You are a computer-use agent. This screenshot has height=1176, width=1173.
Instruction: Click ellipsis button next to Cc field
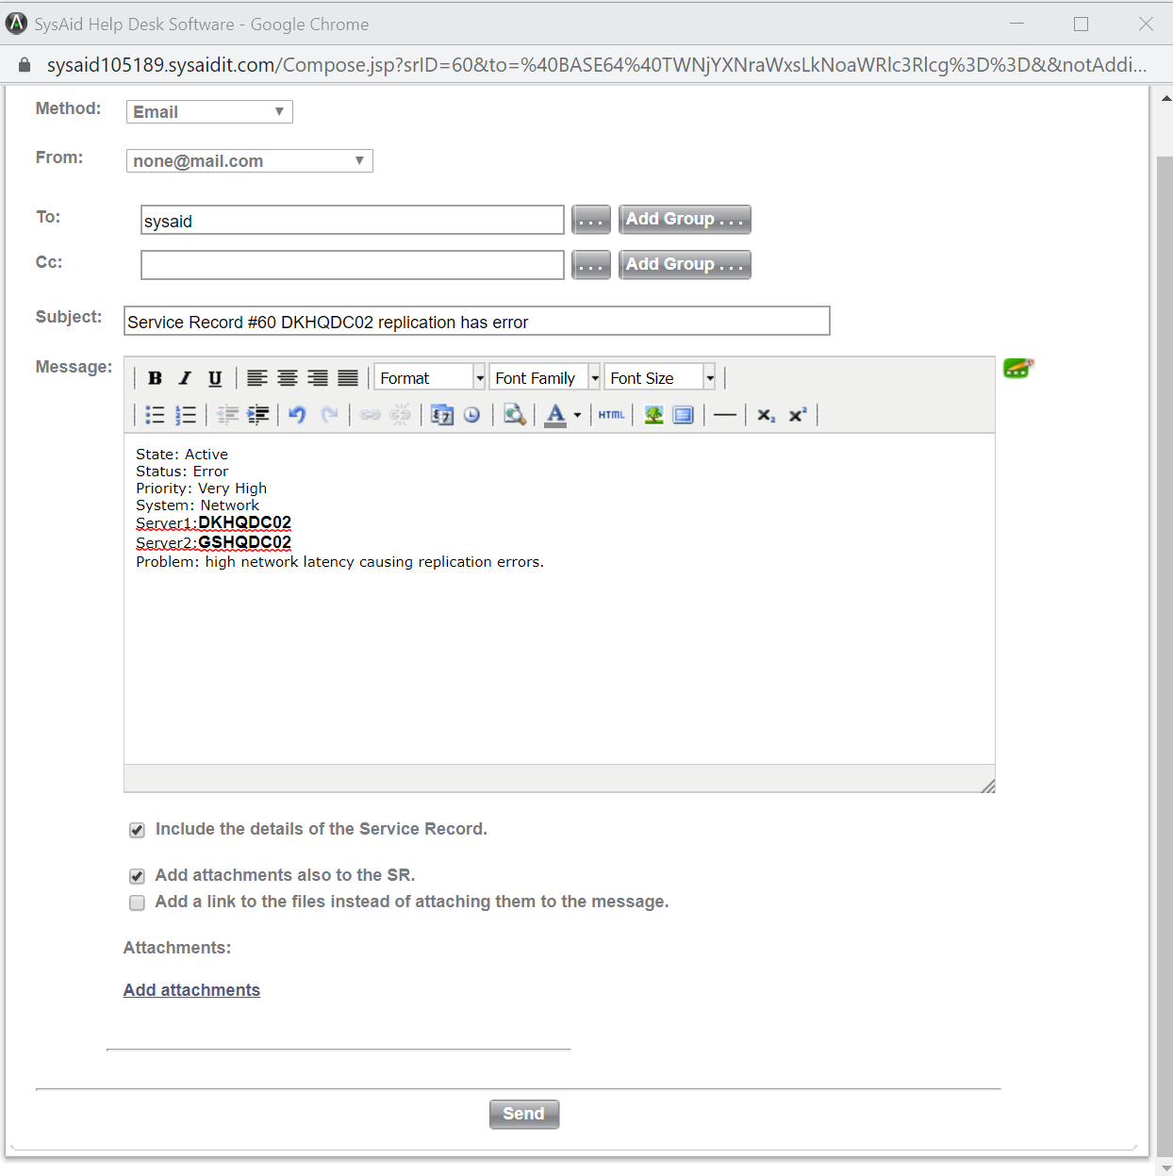click(591, 265)
